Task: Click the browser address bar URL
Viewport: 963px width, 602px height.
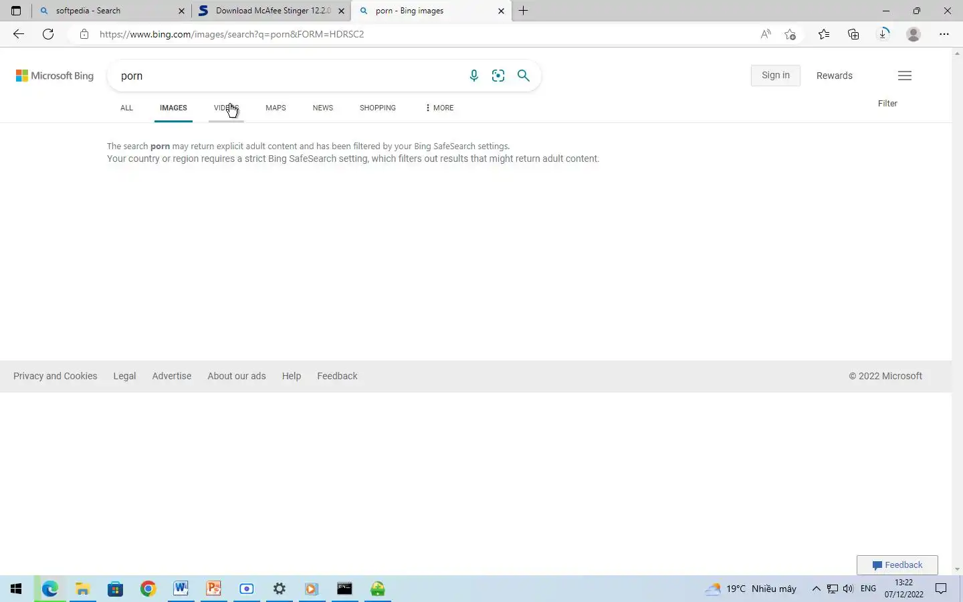Action: pos(231,34)
